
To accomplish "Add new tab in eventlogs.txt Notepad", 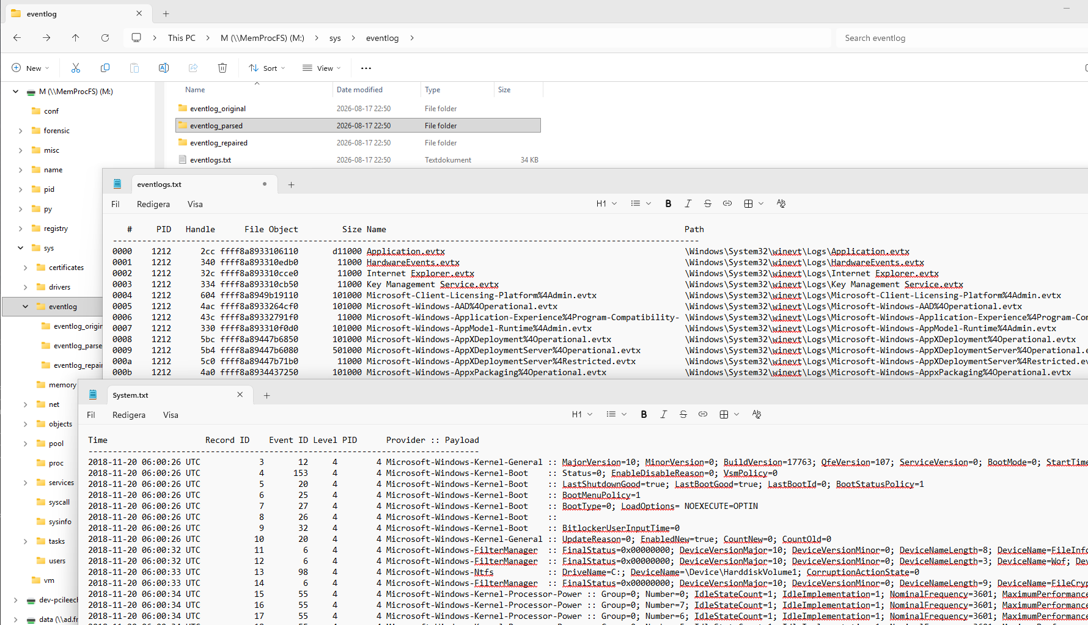I will (x=291, y=185).
